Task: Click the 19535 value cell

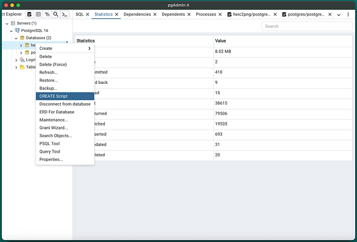Action: [283, 124]
